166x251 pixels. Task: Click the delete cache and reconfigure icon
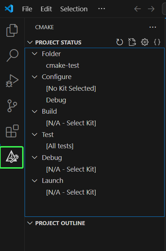132,42
